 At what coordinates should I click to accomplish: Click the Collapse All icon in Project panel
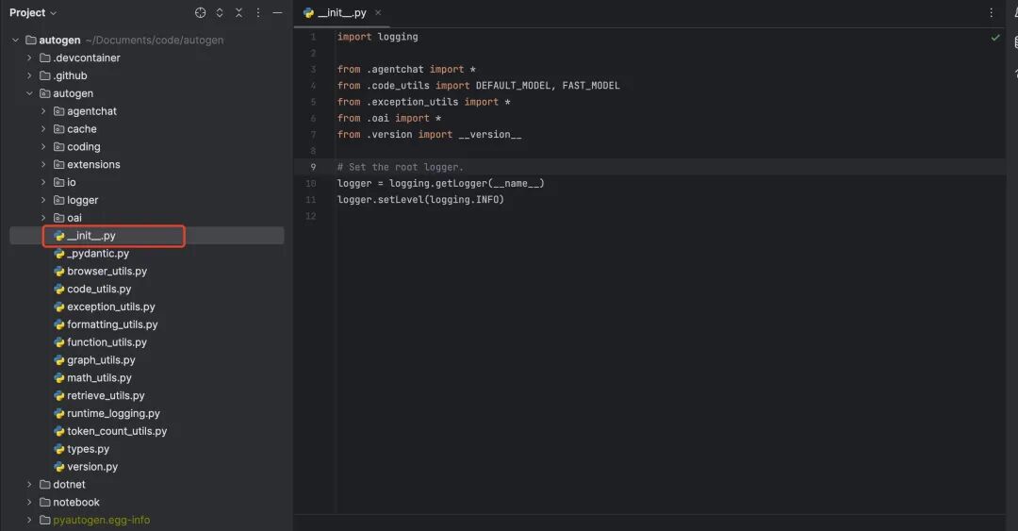point(238,13)
